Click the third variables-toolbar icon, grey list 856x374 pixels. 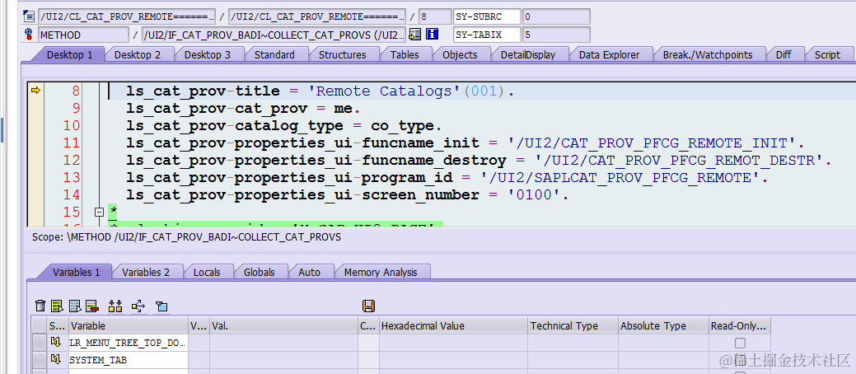(x=75, y=306)
